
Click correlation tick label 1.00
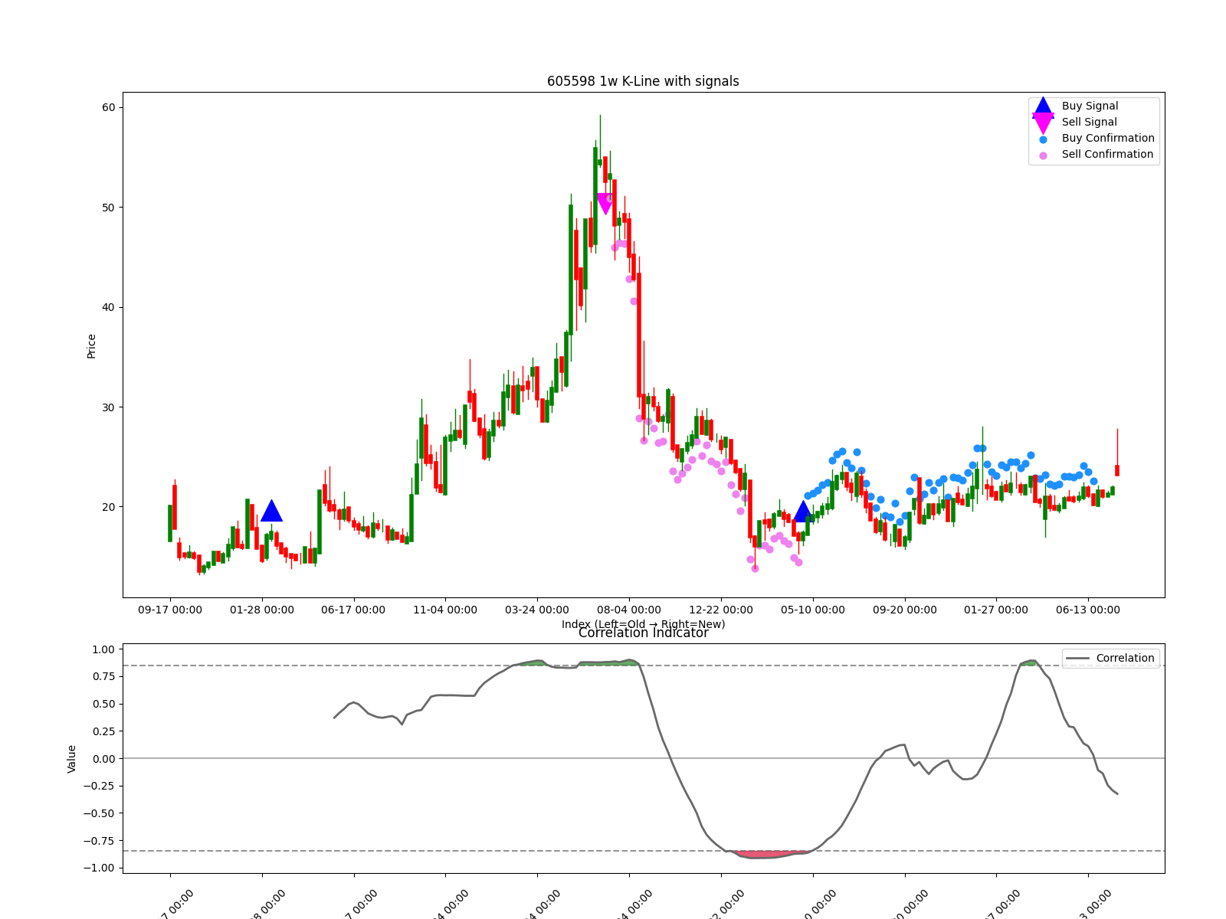click(x=103, y=649)
